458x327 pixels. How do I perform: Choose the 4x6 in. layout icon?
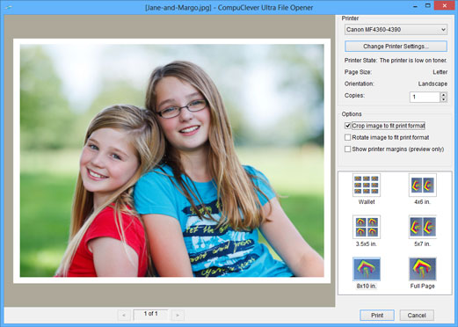pyautogui.click(x=422, y=185)
